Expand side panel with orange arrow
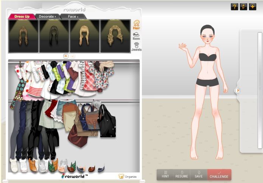The image size is (263, 183). coord(238,90)
